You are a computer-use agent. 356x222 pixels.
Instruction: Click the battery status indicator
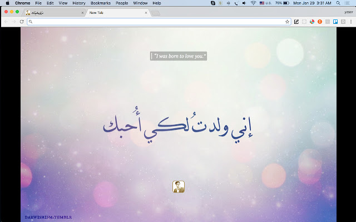pyautogui.click(x=282, y=3)
